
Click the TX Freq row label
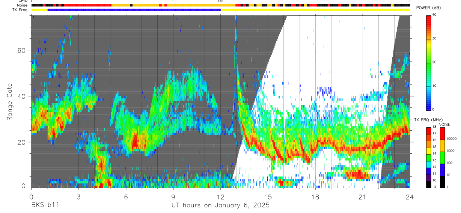[20, 10]
